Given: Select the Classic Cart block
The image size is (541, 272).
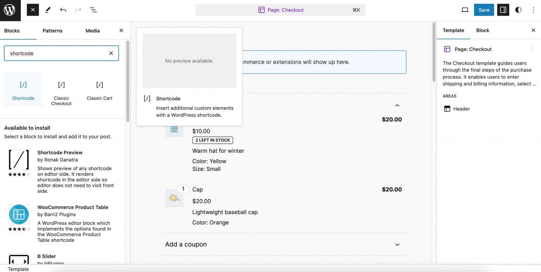Looking at the screenshot, I should (99, 90).
